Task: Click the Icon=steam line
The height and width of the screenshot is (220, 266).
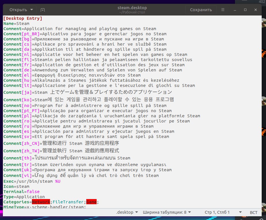Action: [16, 186]
